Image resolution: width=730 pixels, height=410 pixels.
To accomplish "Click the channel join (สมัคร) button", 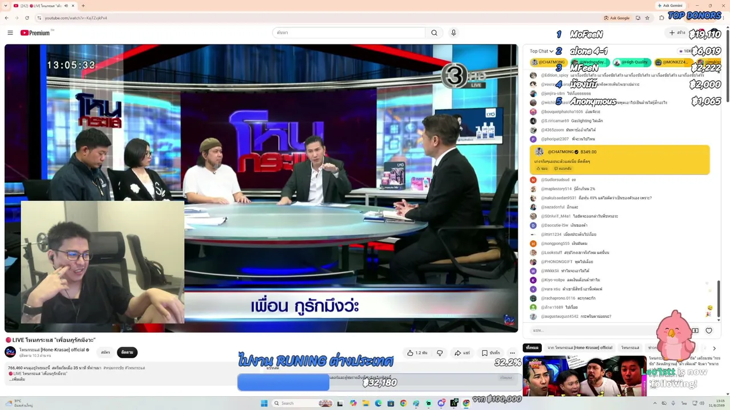I will [106, 352].
